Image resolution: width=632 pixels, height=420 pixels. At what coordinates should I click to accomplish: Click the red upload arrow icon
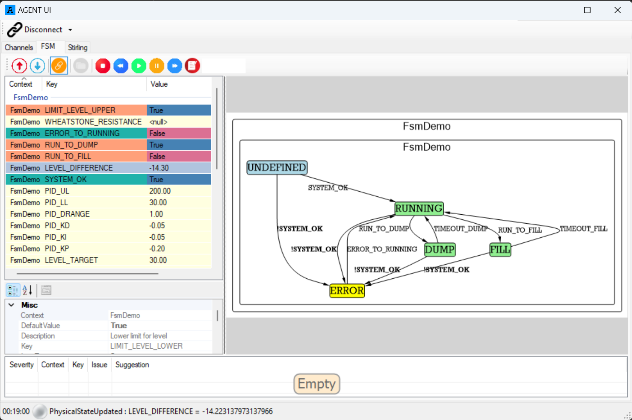coord(19,66)
